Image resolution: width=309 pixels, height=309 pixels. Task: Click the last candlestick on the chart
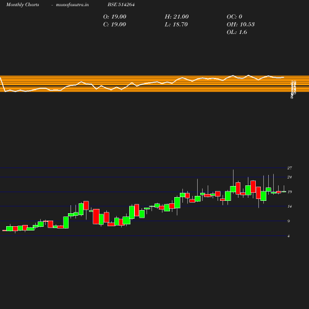(284, 192)
